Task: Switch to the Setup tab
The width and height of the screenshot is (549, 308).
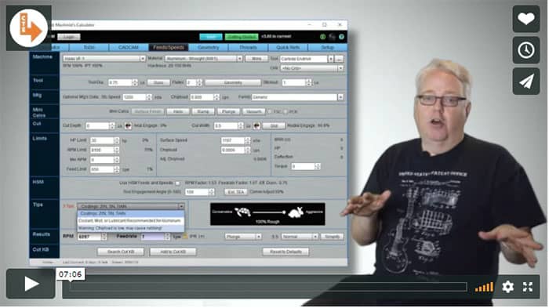Action: pos(327,47)
